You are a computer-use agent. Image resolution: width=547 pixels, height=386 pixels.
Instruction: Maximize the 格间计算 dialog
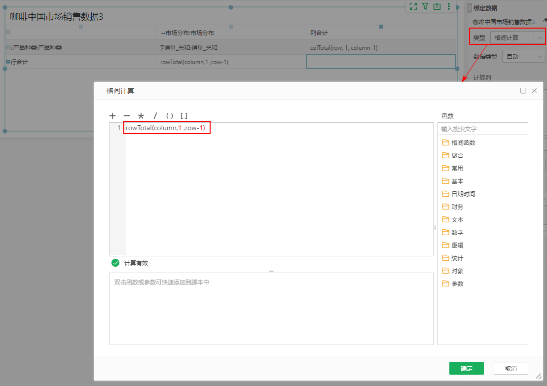point(523,91)
